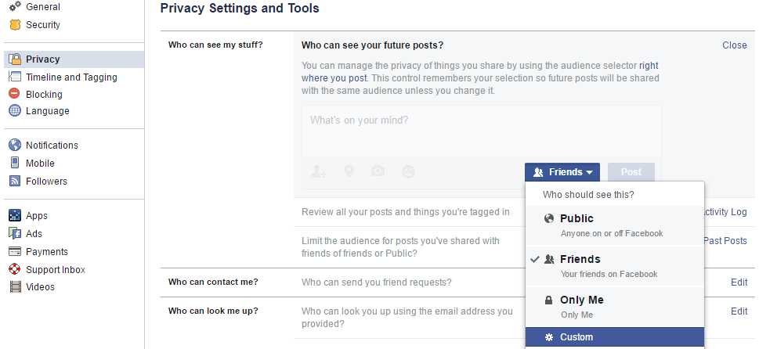Open the Followers settings page
This screenshot has height=349, width=759.
coord(46,182)
